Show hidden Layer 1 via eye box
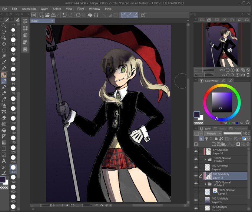252x212 pixels. coord(196,192)
